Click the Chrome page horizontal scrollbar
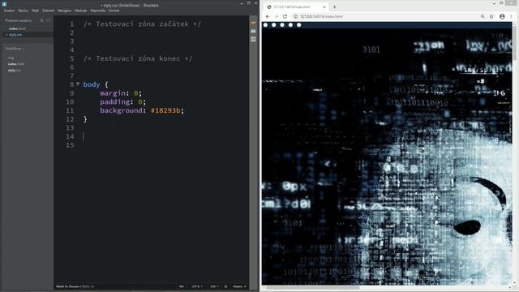The image size is (519, 292). [x=313, y=288]
